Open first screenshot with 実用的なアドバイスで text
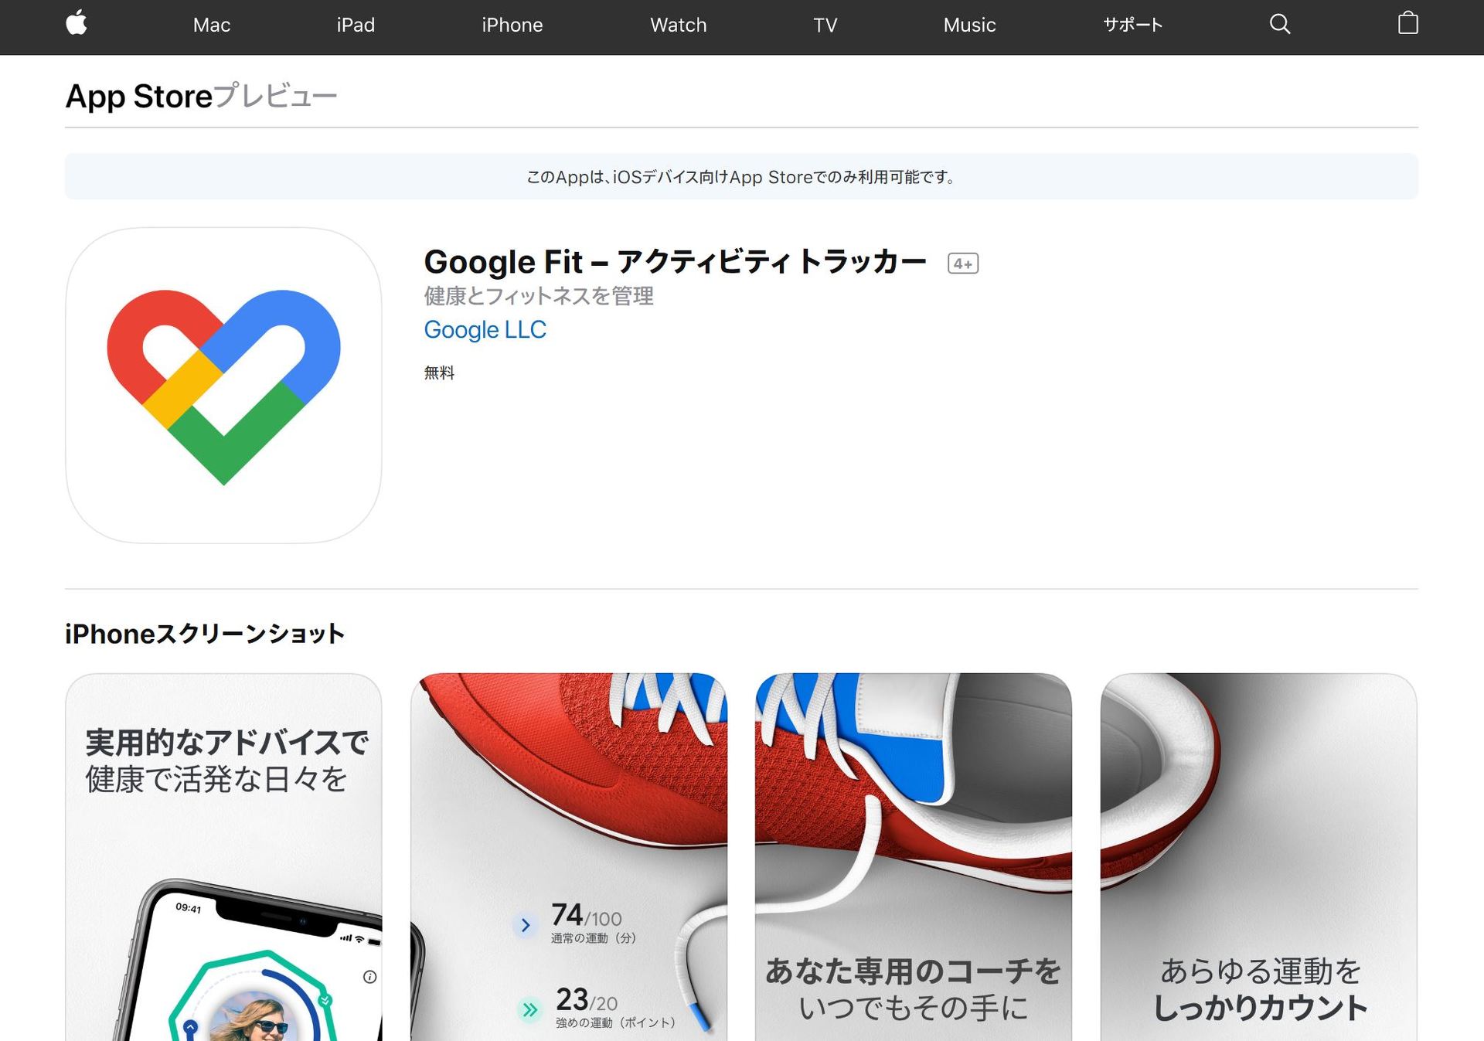 coord(223,858)
